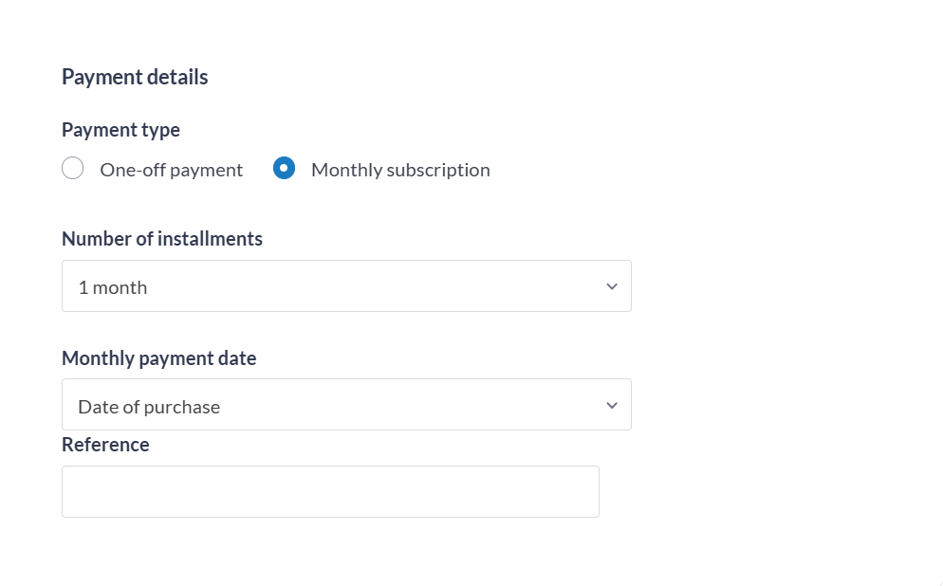
Task: Open the Number of installments dropdown
Action: (346, 286)
